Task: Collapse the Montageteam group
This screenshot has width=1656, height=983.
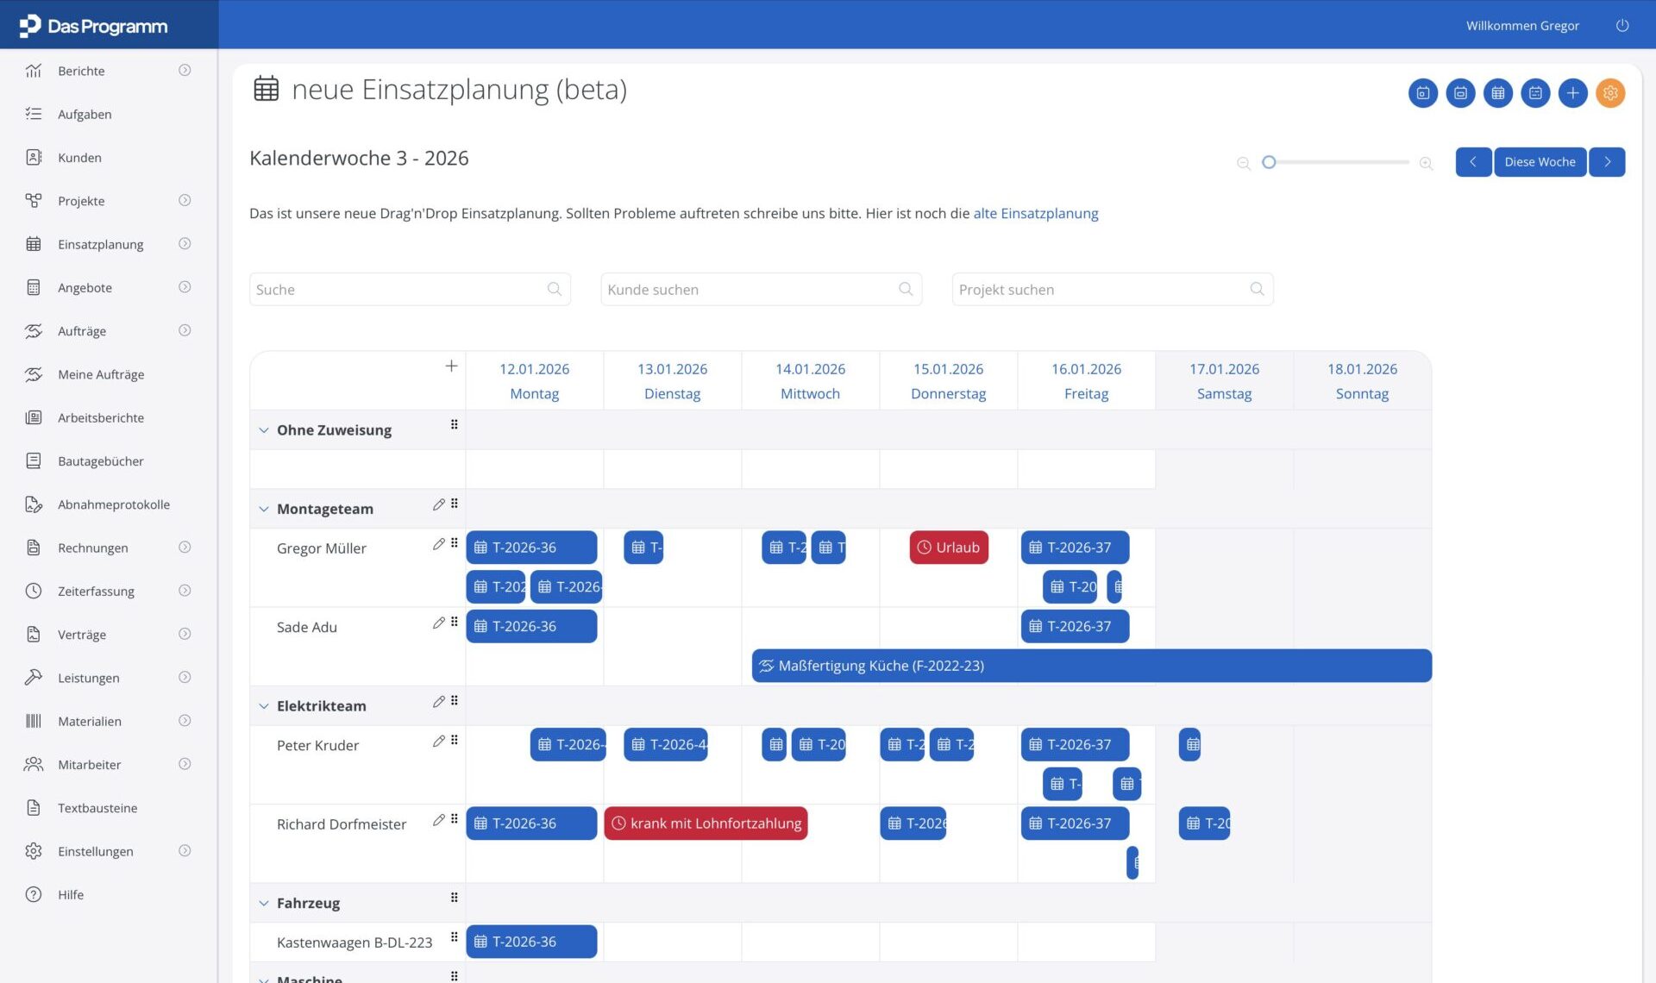Action: [x=264, y=510]
